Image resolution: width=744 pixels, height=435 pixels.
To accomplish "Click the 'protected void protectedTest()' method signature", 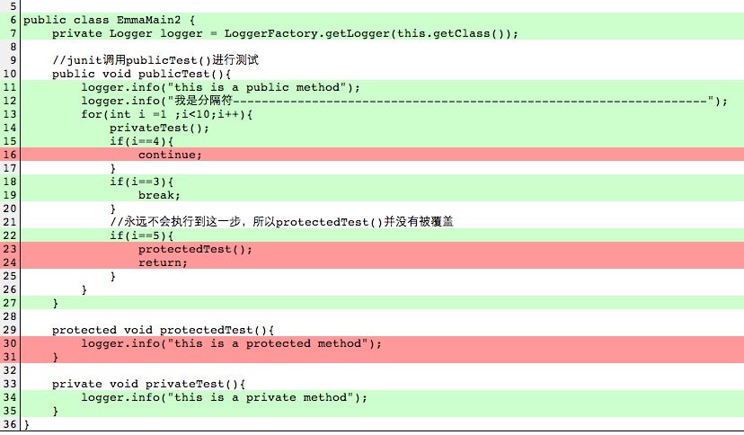I will coord(163,330).
